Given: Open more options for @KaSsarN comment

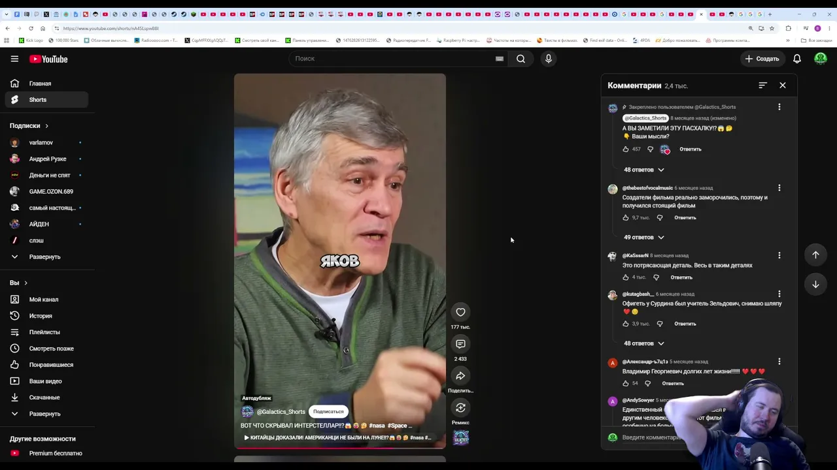Looking at the screenshot, I should click(x=779, y=255).
